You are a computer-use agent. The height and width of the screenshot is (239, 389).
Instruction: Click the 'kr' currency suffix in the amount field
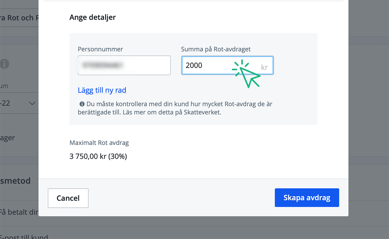point(264,67)
